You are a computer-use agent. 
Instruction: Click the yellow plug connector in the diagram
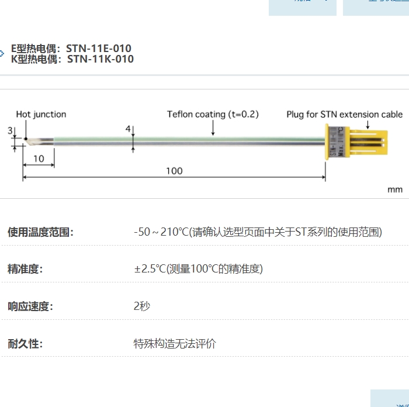pos(356,142)
